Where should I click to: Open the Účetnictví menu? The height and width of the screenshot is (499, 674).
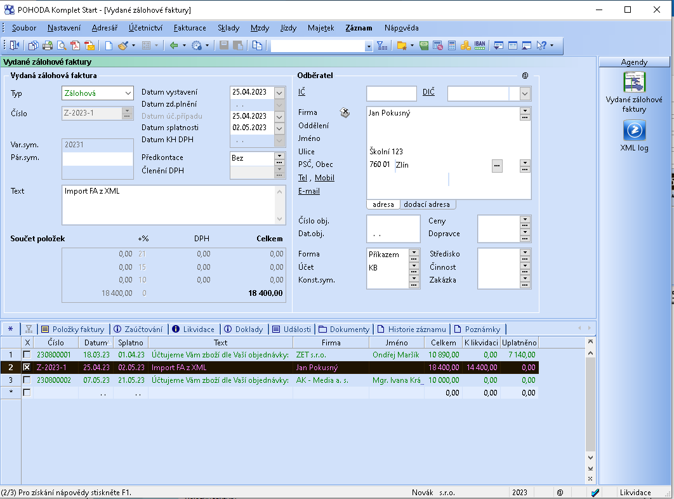tap(146, 28)
